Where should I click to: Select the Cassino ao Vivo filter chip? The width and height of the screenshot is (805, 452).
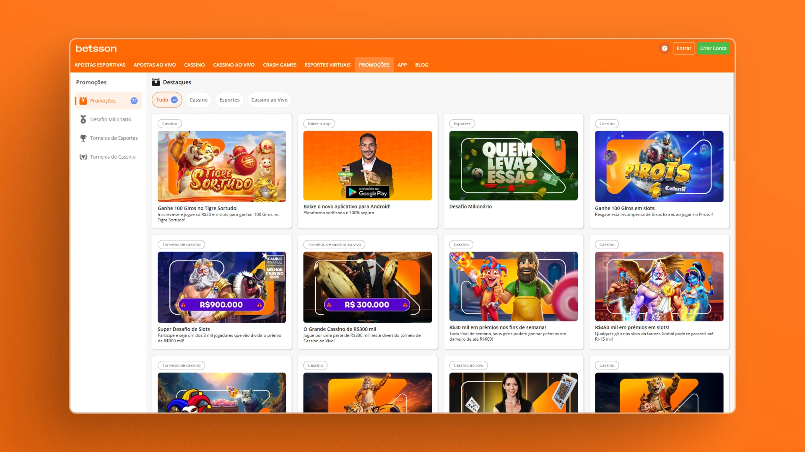click(269, 100)
